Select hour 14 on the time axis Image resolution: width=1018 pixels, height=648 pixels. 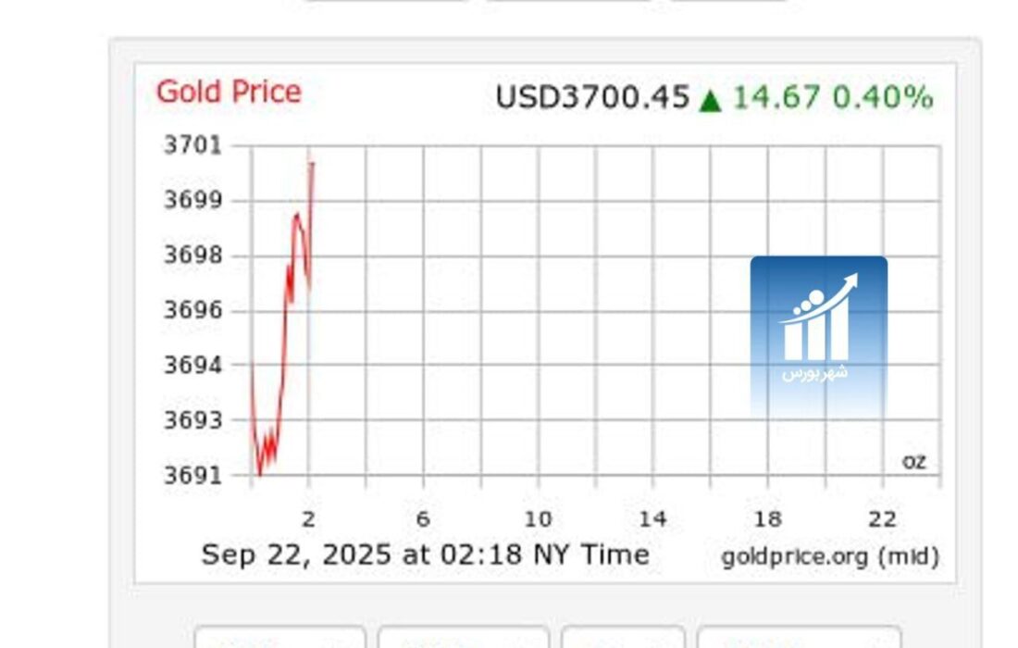tap(652, 519)
